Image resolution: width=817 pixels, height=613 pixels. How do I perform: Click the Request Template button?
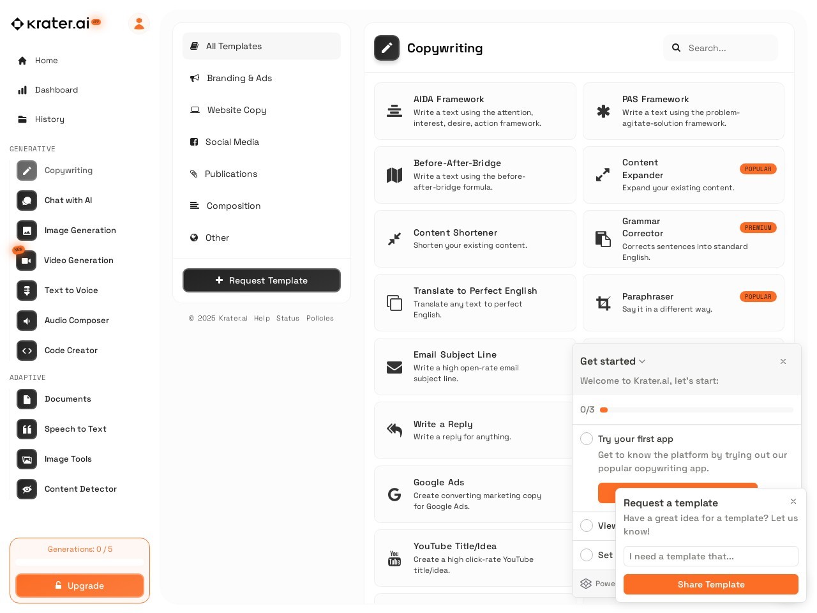point(262,280)
